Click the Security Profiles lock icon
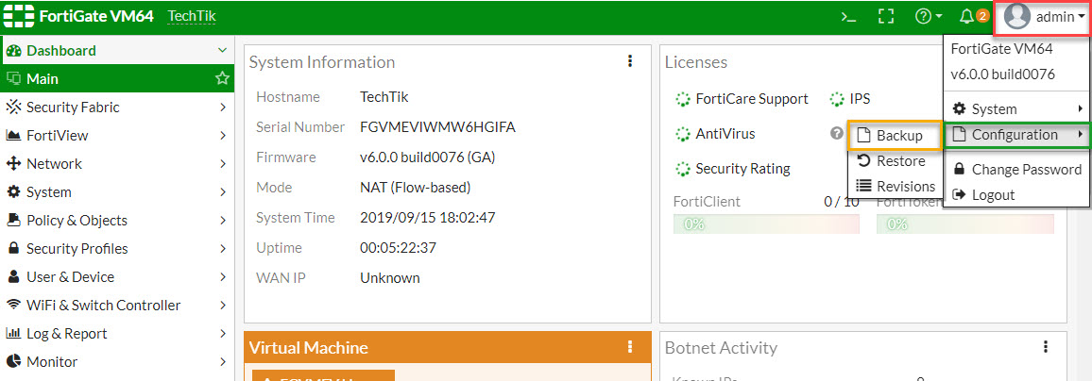 point(12,248)
